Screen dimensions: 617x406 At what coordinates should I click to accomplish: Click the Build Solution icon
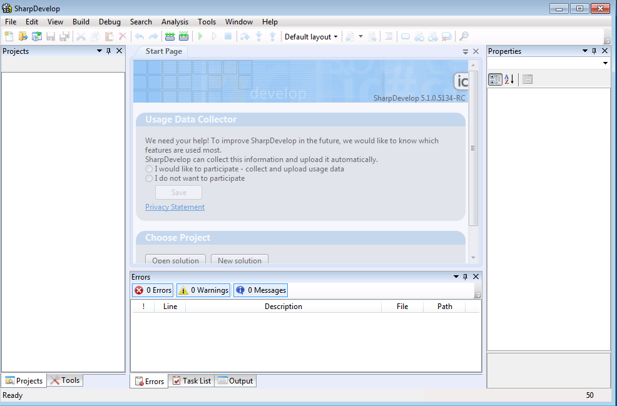pos(170,36)
